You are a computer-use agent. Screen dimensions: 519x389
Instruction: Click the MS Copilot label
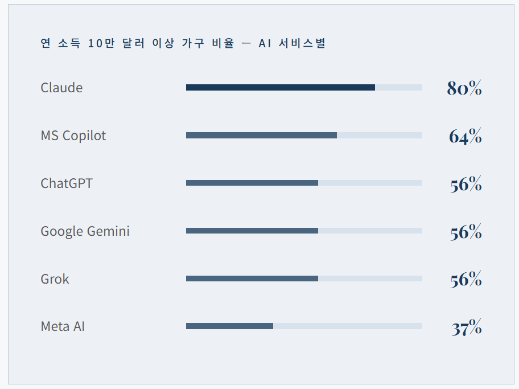click(x=73, y=136)
